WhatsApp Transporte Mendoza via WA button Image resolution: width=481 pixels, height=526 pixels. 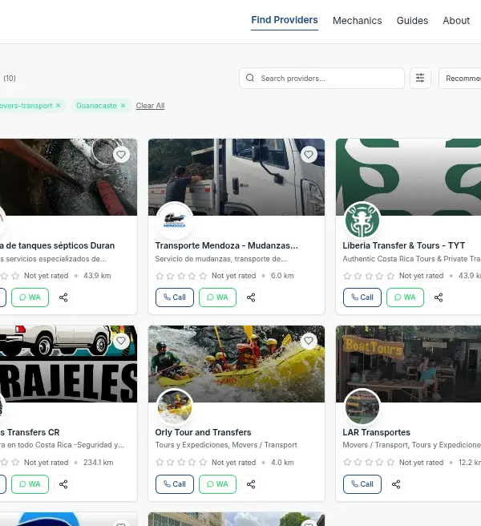[x=217, y=297]
